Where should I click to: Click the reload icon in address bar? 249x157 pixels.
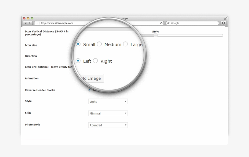[162, 23]
